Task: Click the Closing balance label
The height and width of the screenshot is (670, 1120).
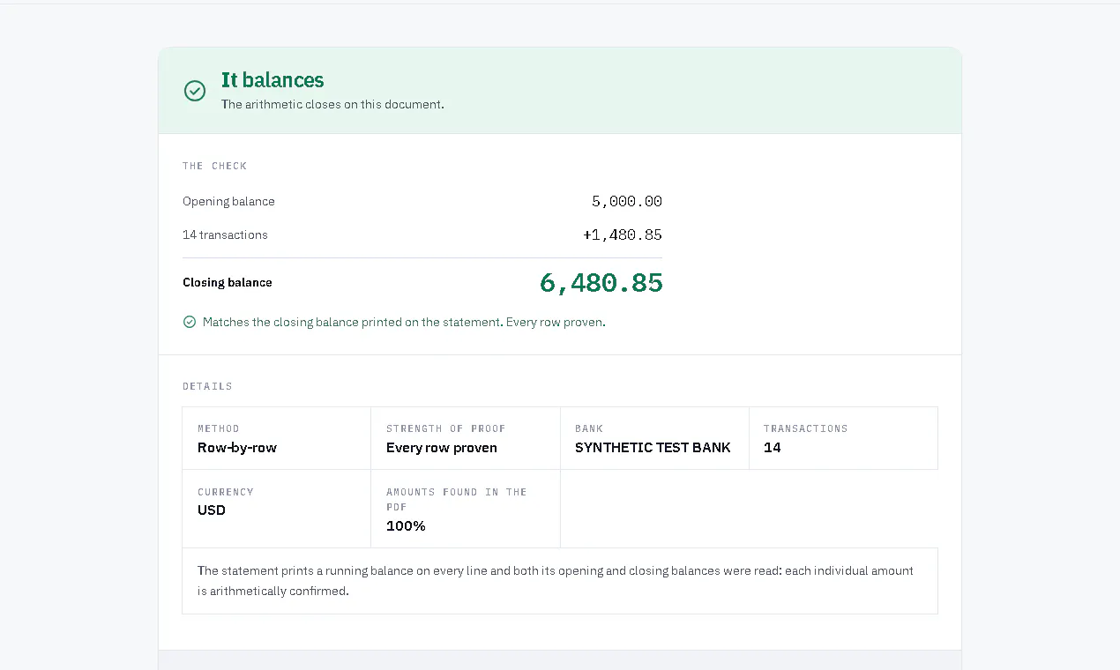Action: pyautogui.click(x=228, y=283)
